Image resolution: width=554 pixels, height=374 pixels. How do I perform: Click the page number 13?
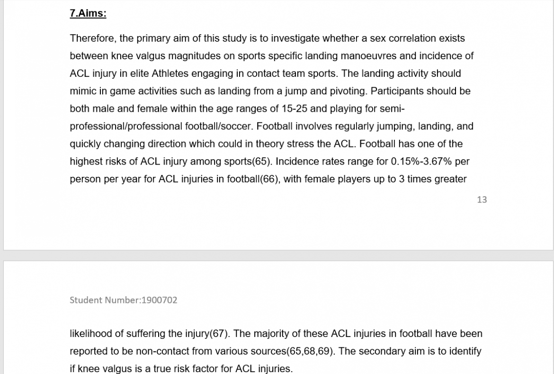pyautogui.click(x=482, y=200)
